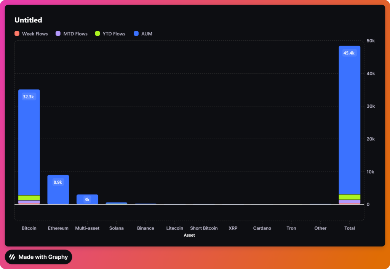This screenshot has width=390, height=269.
Task: Click the Asset x-axis title
Action: [189, 236]
